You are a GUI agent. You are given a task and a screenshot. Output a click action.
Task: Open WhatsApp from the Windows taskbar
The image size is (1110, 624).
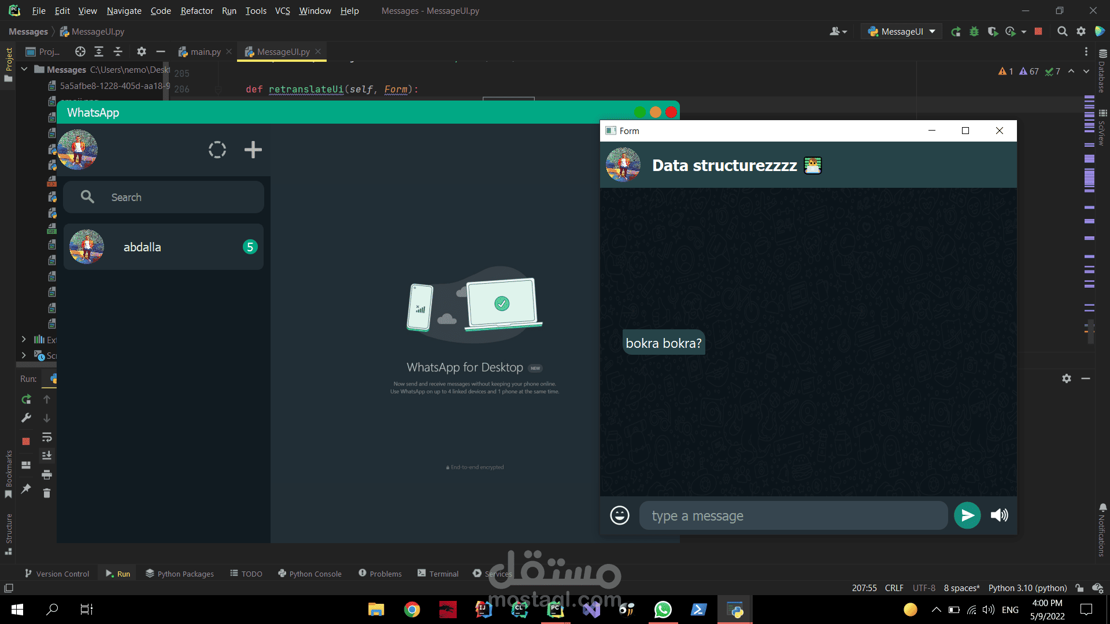[663, 610]
